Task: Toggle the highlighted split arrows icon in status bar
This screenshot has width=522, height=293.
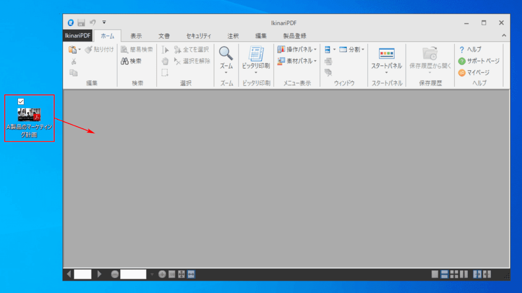Action: point(477,274)
